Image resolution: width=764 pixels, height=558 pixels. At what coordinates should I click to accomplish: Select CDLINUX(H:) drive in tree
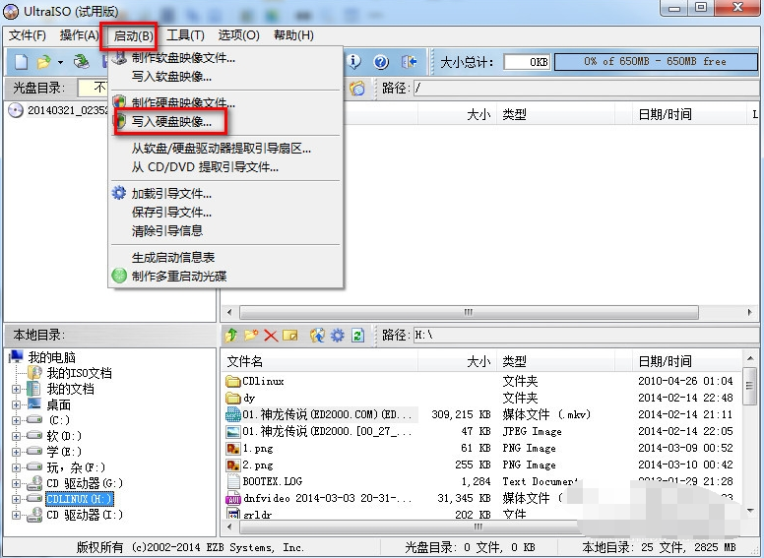80,499
